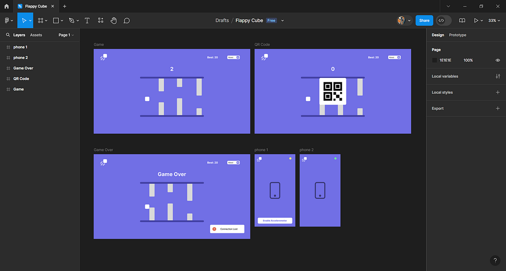
Task: Select the Comment tool
Action: click(127, 20)
